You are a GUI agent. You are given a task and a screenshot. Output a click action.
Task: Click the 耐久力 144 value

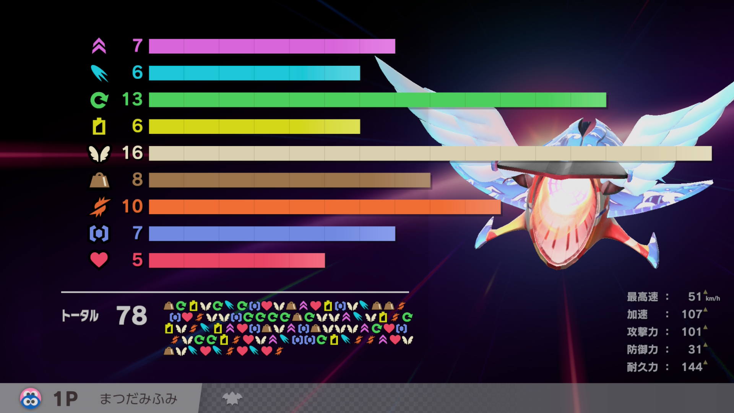pos(692,367)
